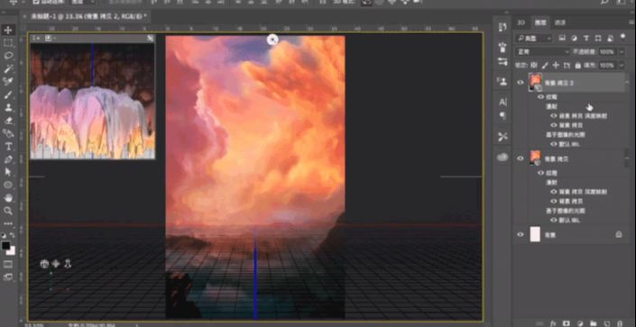
Task: Click the shape layer filter icon
Action: [598, 38]
